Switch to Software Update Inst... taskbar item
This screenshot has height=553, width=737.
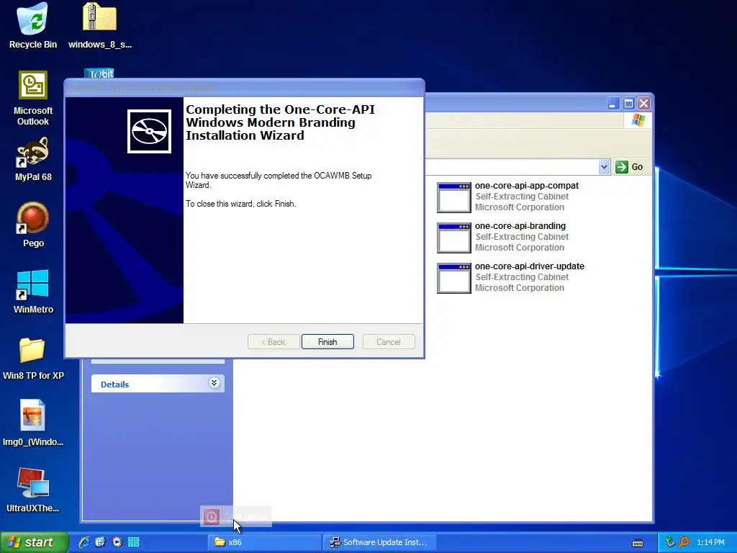(x=379, y=542)
